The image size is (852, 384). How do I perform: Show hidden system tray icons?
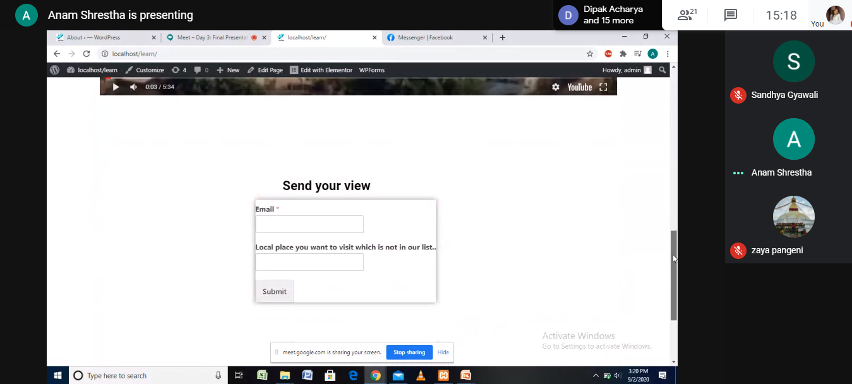point(596,375)
